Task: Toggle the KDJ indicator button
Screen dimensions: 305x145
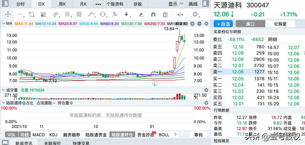Action: pos(53,135)
